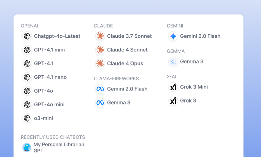Select the Gemini 2.0 Flash label under the LLAMA-FIREWORKS heading
The width and height of the screenshot is (261, 157).
pyautogui.click(x=127, y=89)
